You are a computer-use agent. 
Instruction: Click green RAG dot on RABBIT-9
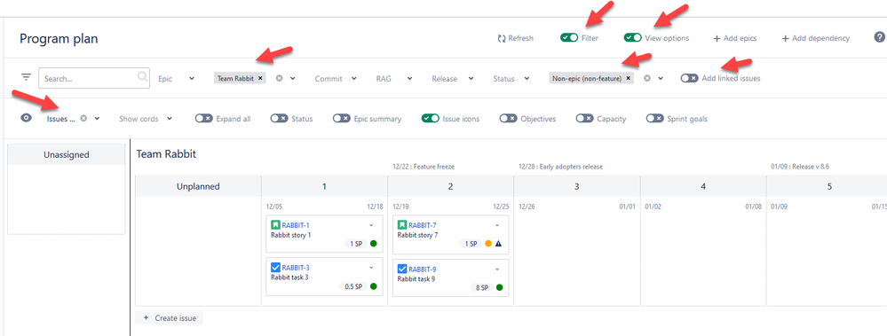(x=500, y=287)
